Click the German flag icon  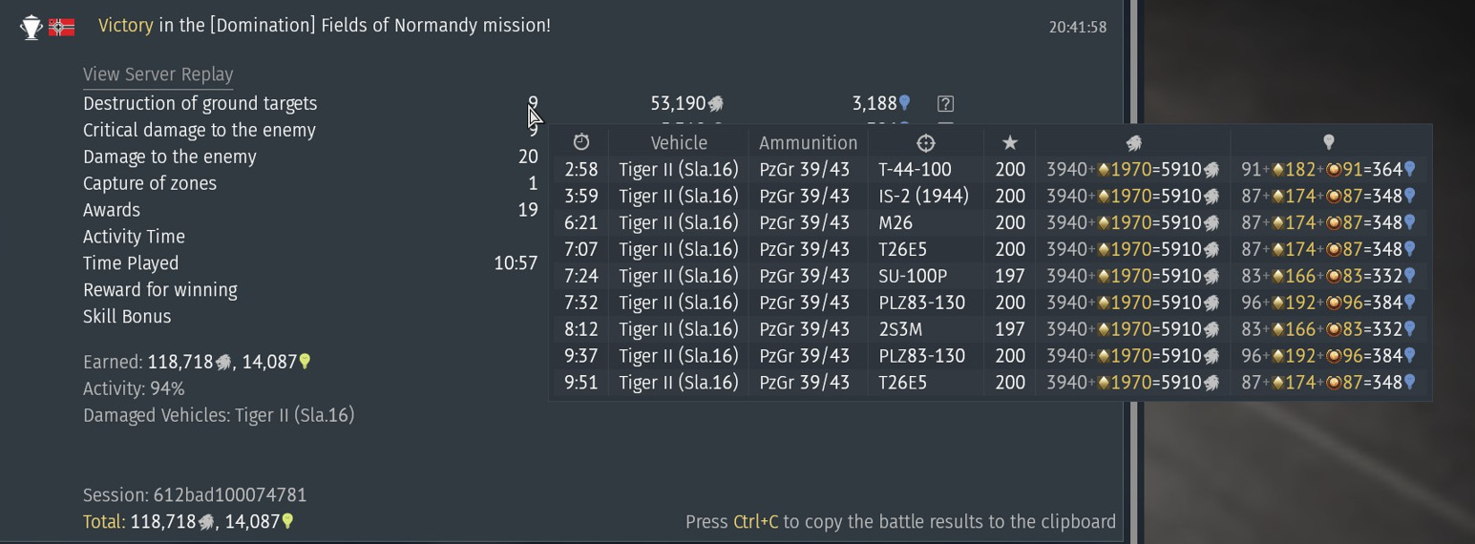(x=62, y=27)
